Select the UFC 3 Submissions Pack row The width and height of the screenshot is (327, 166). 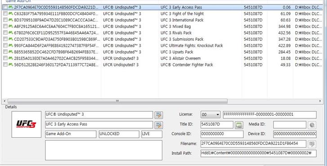pyautogui.click(x=163, y=39)
